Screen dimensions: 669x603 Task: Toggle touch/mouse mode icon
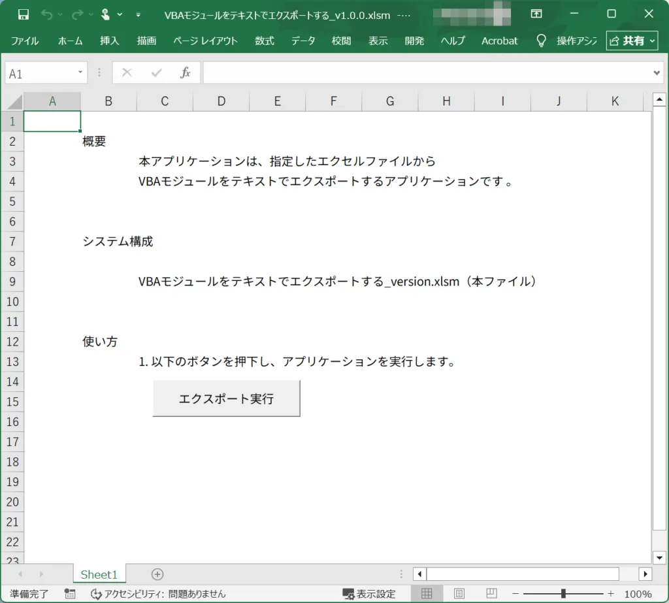[105, 14]
